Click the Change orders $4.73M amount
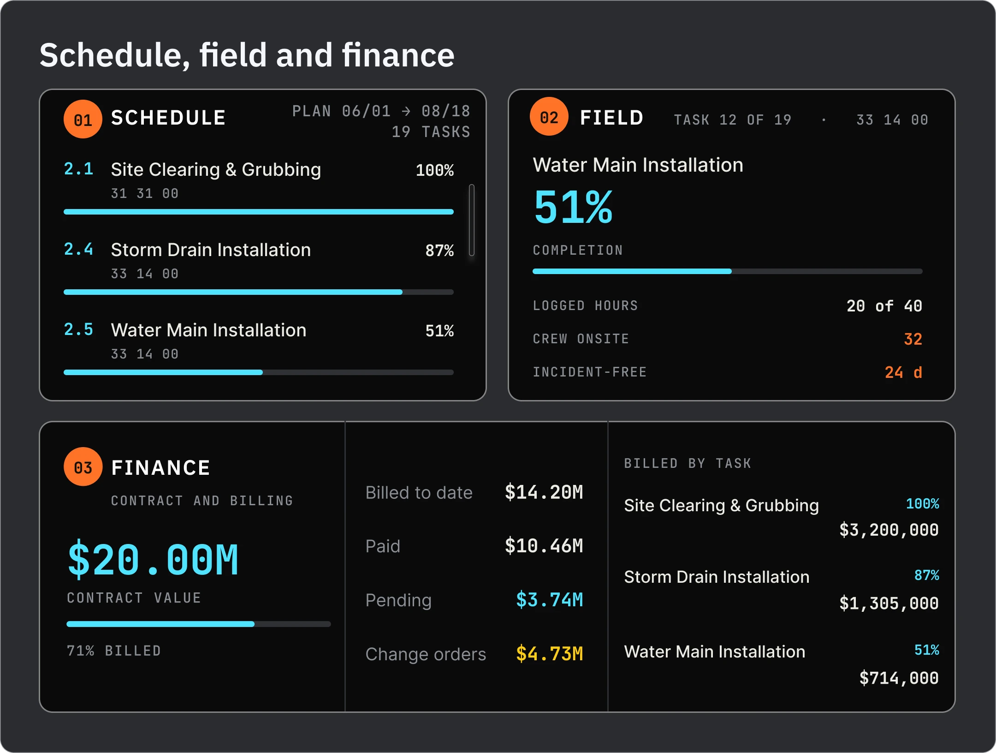This screenshot has height=753, width=996. (549, 654)
